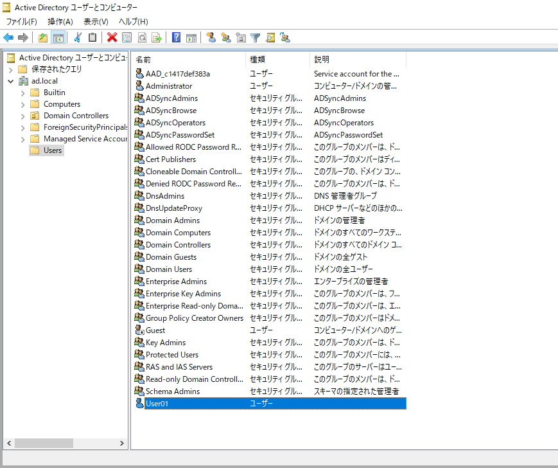Expand the 保存されたクエリ node
The height and width of the screenshot is (468, 558).
pyautogui.click(x=11, y=69)
